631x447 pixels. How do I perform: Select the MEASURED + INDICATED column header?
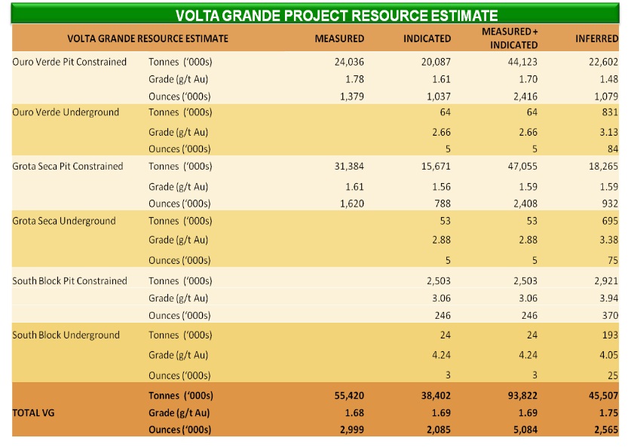[510, 38]
